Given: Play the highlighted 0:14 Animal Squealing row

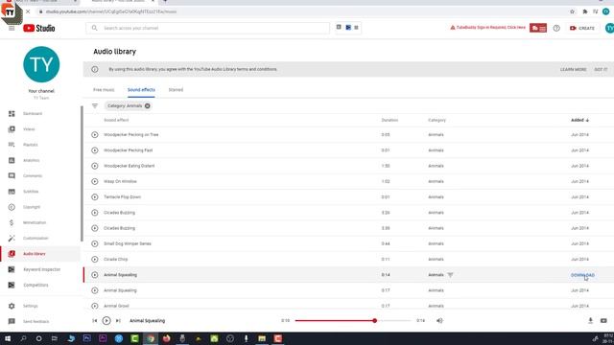Looking at the screenshot, I should [x=95, y=275].
